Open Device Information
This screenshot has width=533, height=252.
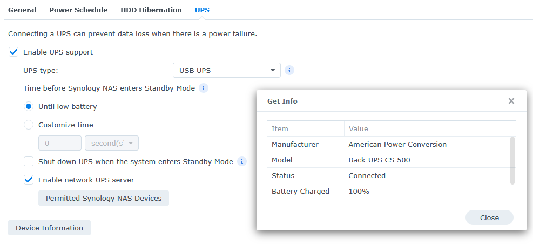point(49,228)
